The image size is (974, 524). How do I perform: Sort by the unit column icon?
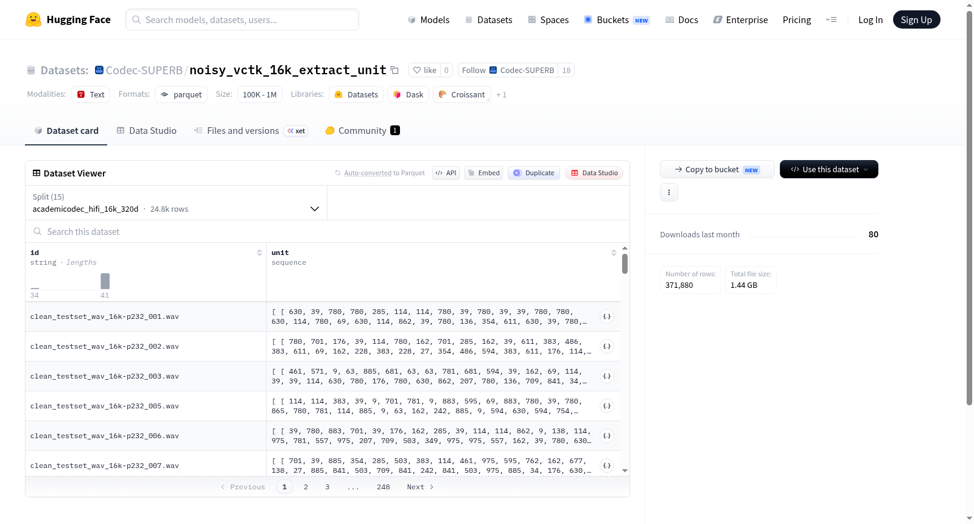point(614,253)
